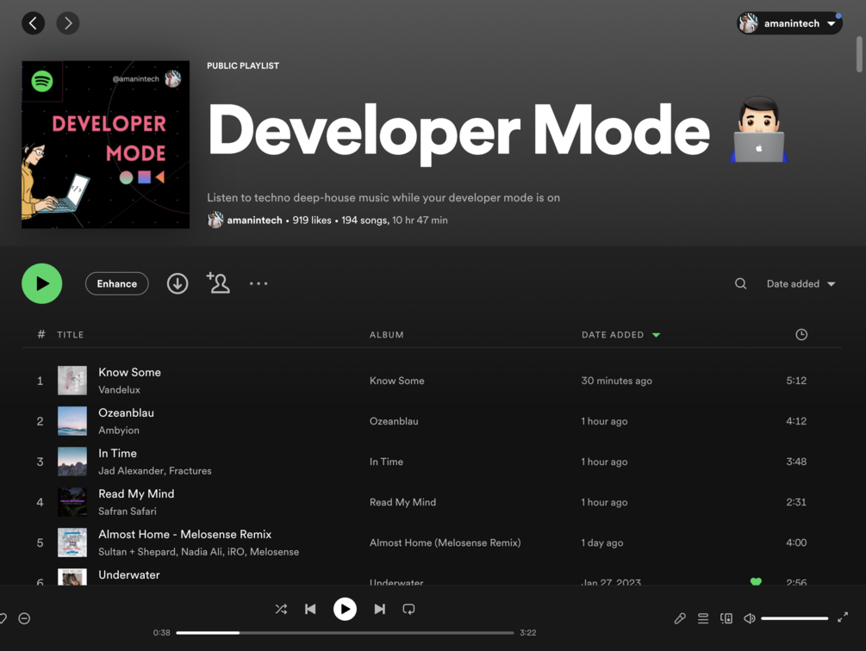Click the Developer Mode playlist cover art
The width and height of the screenshot is (866, 651).
(x=105, y=145)
